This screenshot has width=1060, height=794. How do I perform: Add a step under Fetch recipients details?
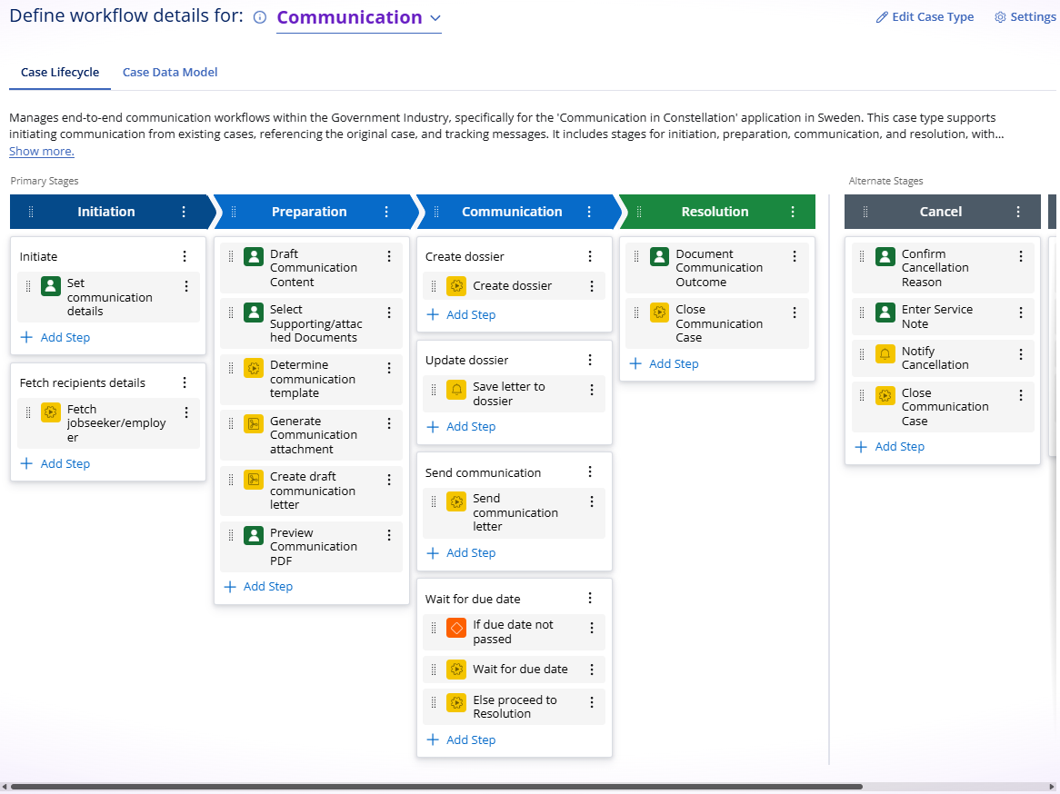click(55, 463)
